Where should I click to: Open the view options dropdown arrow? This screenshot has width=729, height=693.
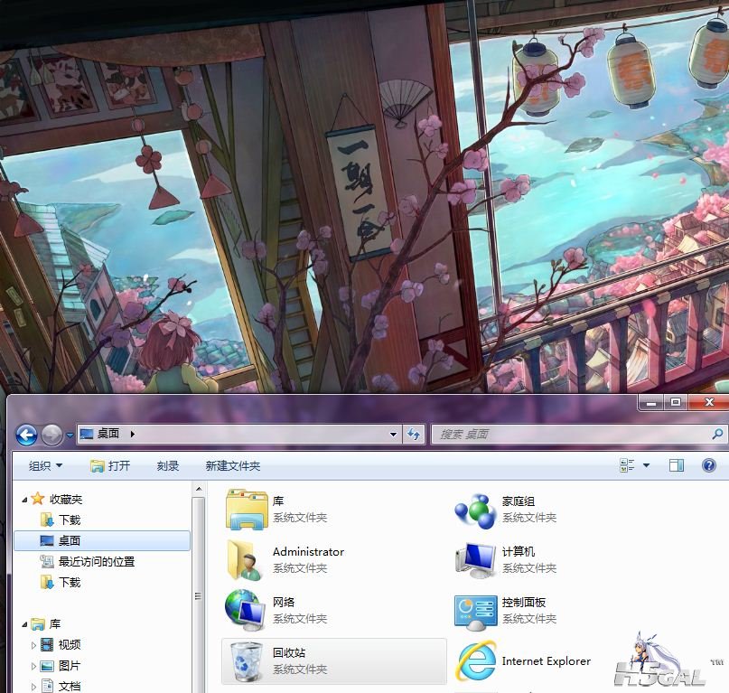coord(646,465)
